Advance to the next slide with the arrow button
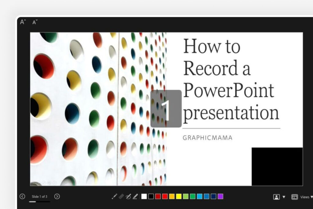Viewport: 313px width, 209px height. point(57,197)
